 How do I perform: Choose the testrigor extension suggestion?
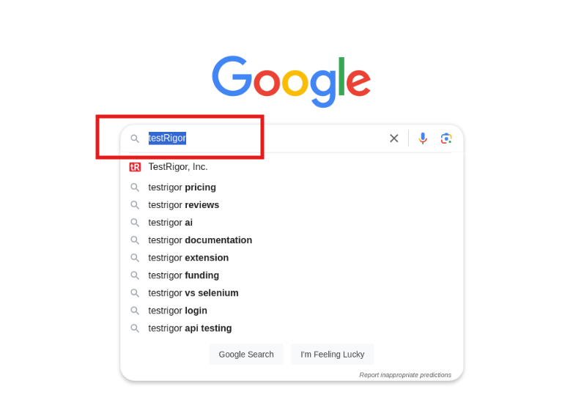(188, 258)
